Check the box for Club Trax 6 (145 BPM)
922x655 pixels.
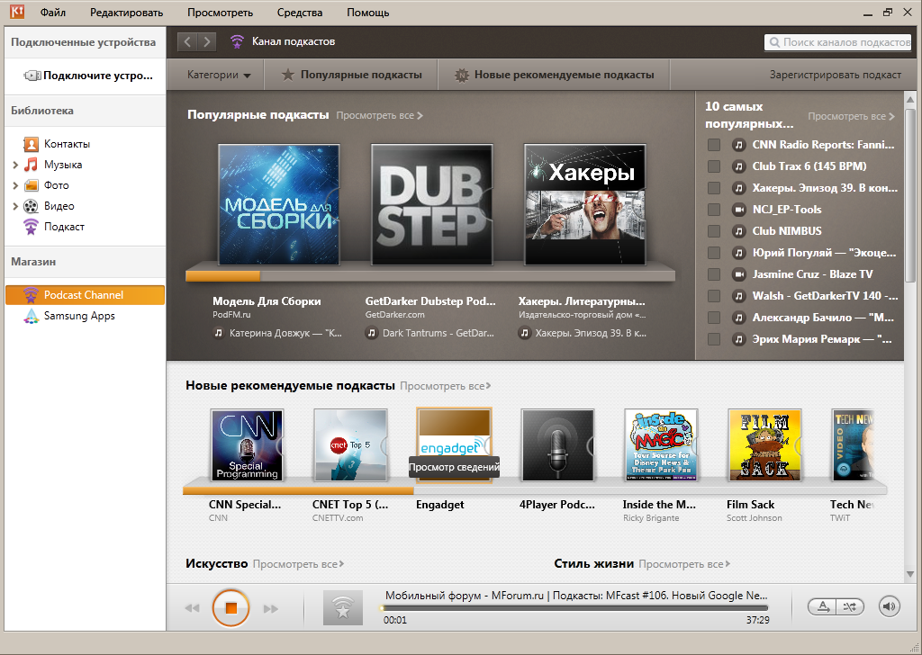[x=714, y=166]
